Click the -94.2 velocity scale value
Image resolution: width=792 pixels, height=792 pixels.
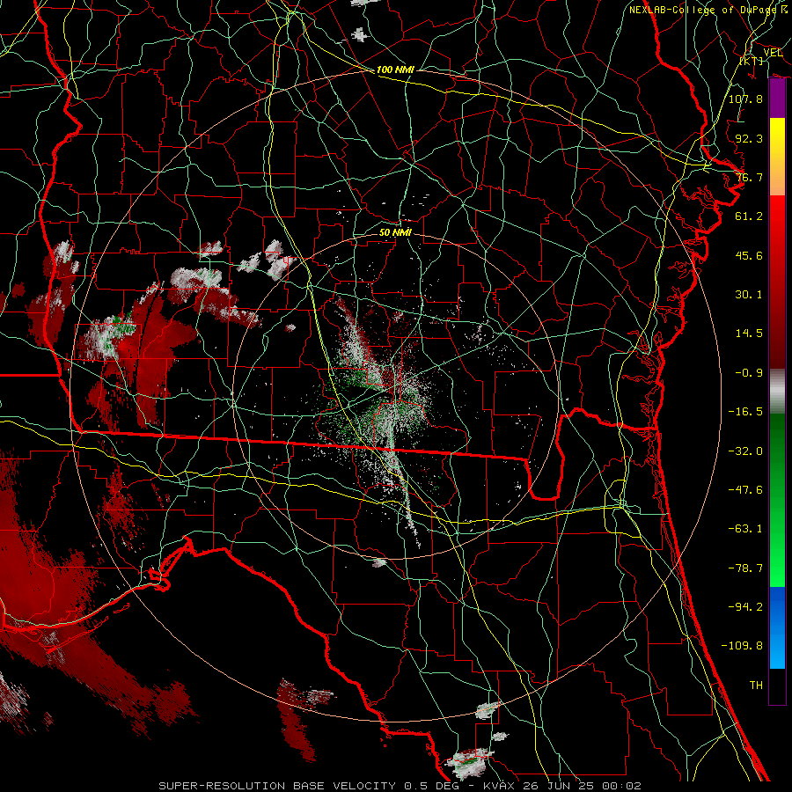coord(745,607)
